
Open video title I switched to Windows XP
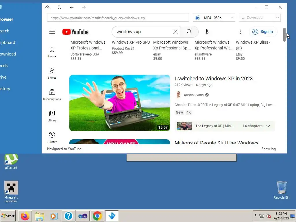click(x=216, y=79)
